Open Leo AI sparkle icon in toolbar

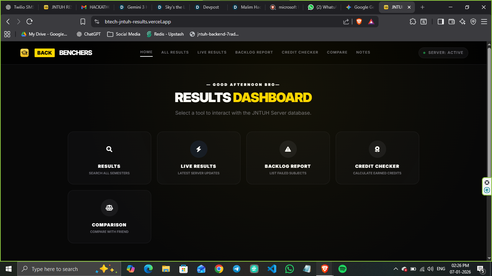pyautogui.click(x=462, y=22)
